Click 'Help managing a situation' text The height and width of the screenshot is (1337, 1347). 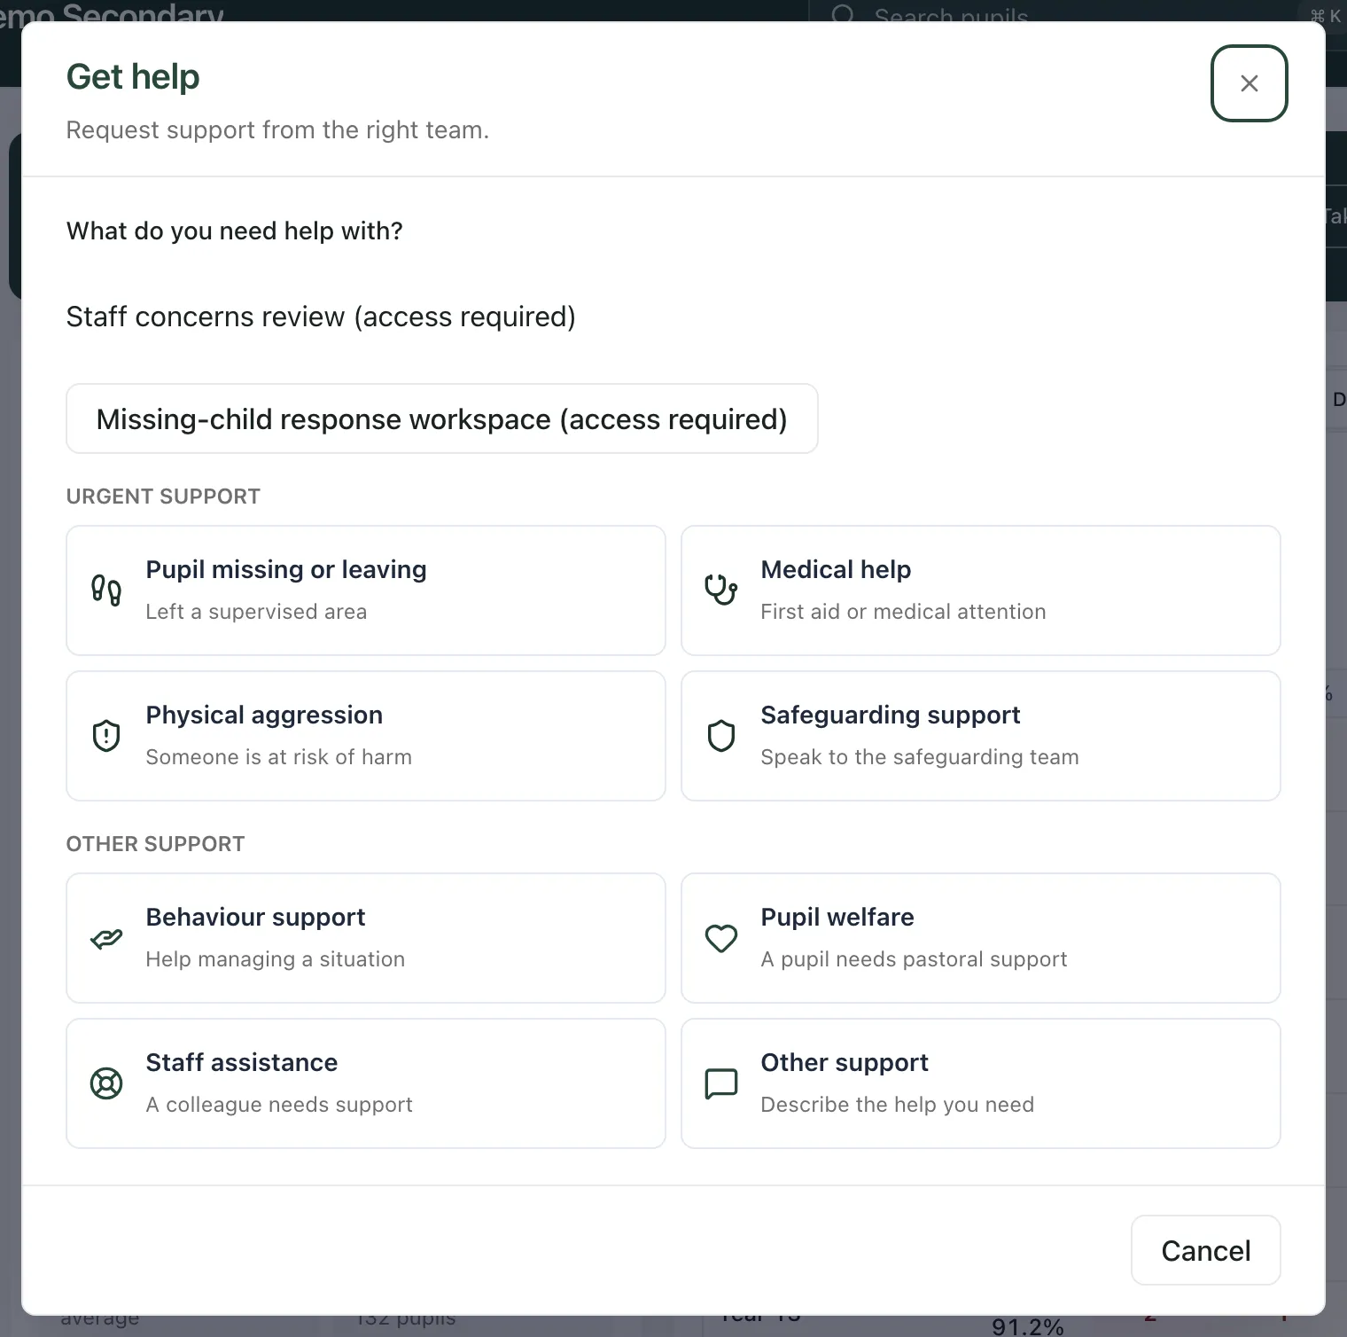tap(276, 959)
